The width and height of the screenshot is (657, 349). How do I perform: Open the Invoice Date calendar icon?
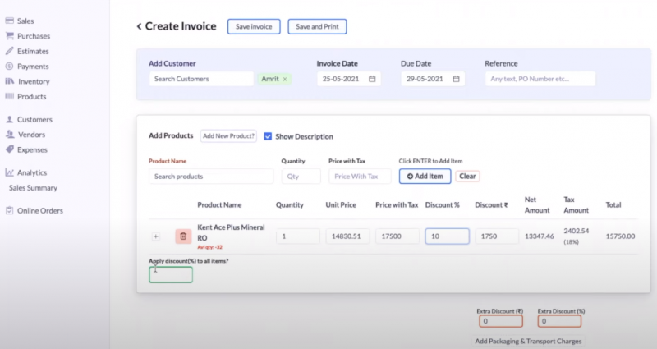372,80
